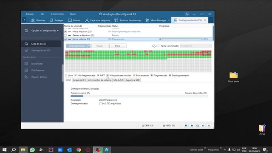The width and height of the screenshot is (272, 153).
Task: Expand Opções e Configurações dropdown
Action: (x=42, y=31)
